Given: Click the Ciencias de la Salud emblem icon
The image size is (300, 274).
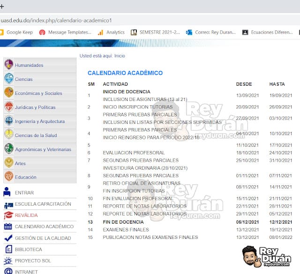Looking at the screenshot, I should coord(9,134).
